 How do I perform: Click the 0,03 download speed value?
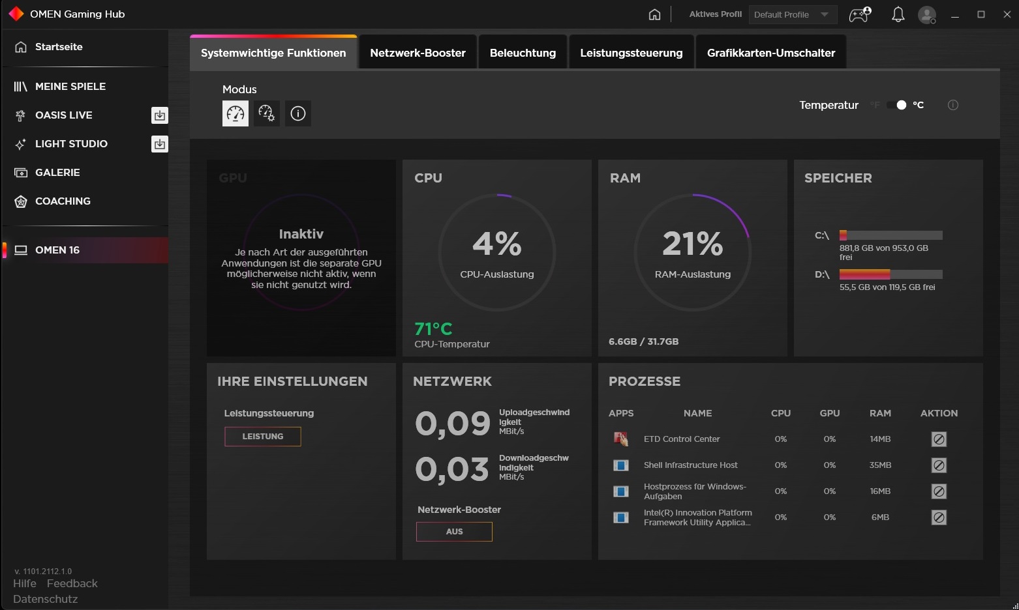(452, 469)
